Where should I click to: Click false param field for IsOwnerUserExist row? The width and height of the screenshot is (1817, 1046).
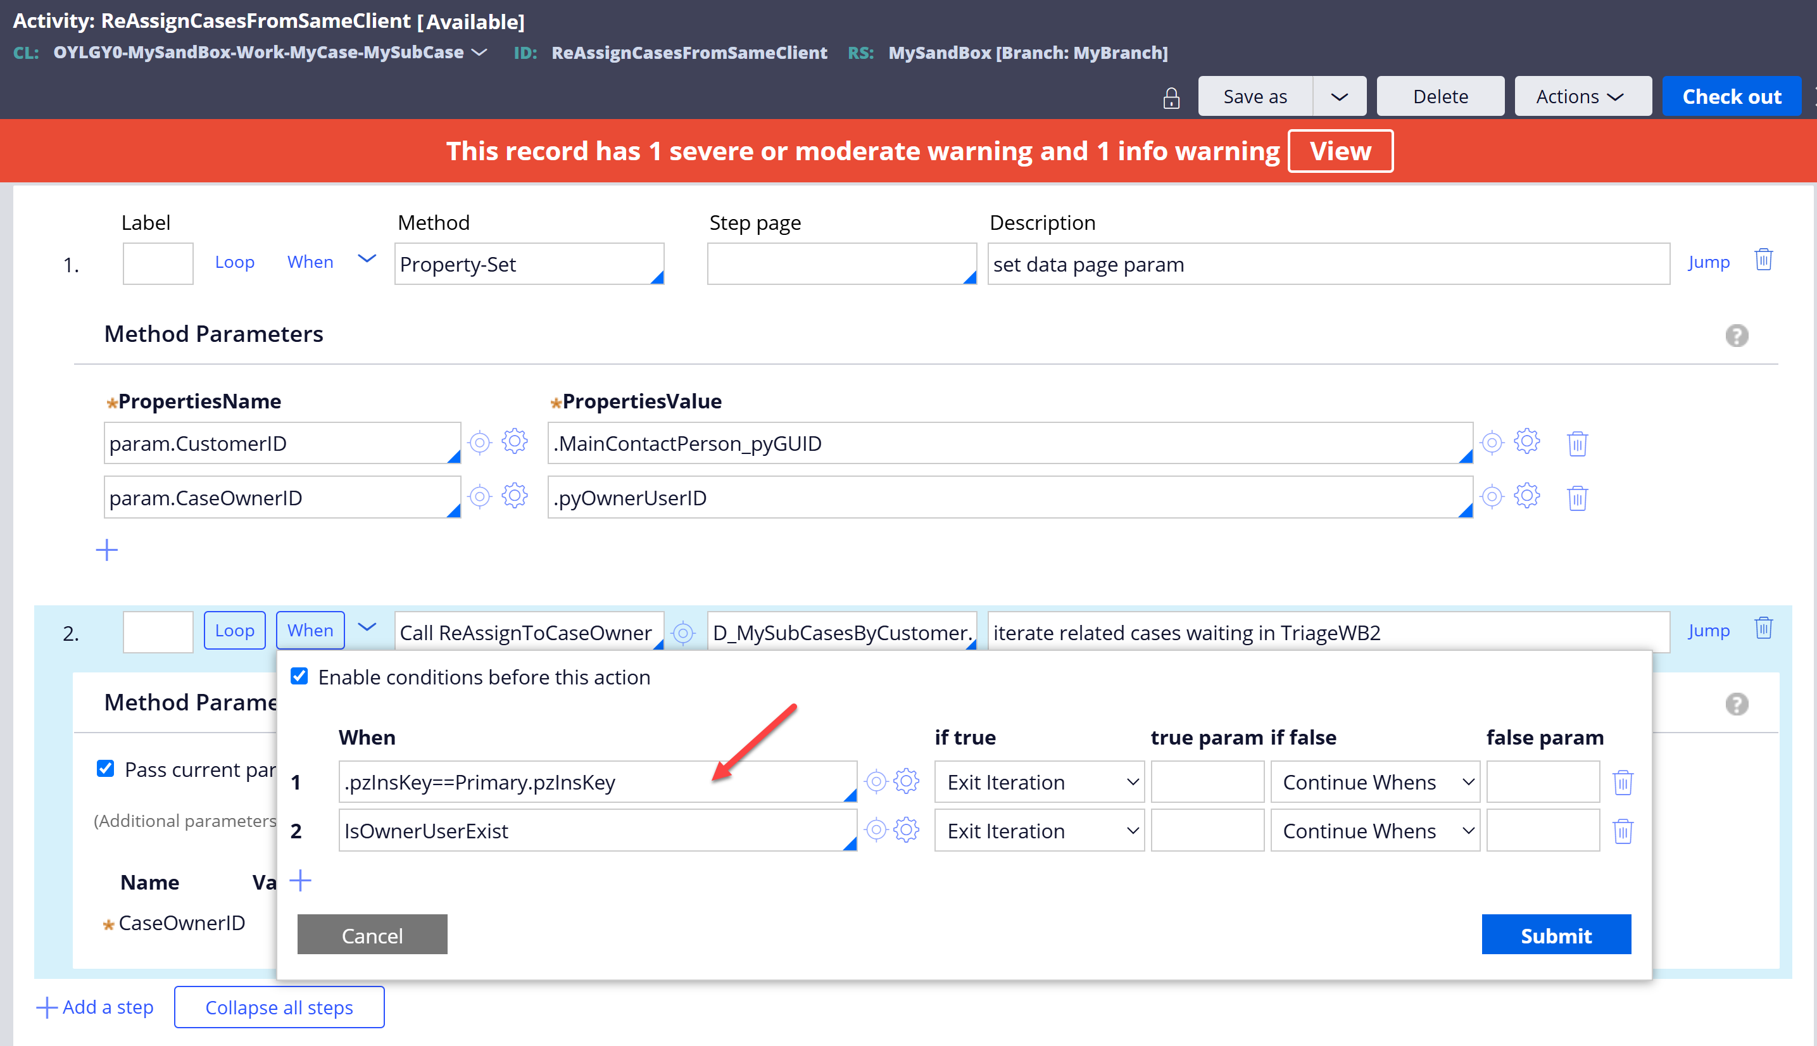[x=1543, y=831]
